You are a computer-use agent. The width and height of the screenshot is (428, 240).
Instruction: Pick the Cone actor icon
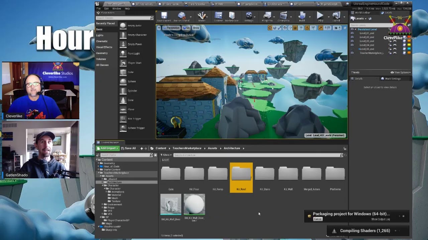(x=123, y=100)
